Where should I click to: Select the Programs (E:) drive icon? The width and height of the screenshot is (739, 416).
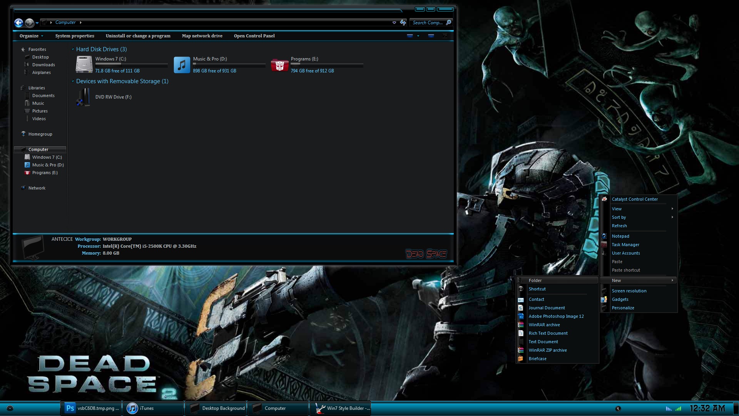click(279, 65)
